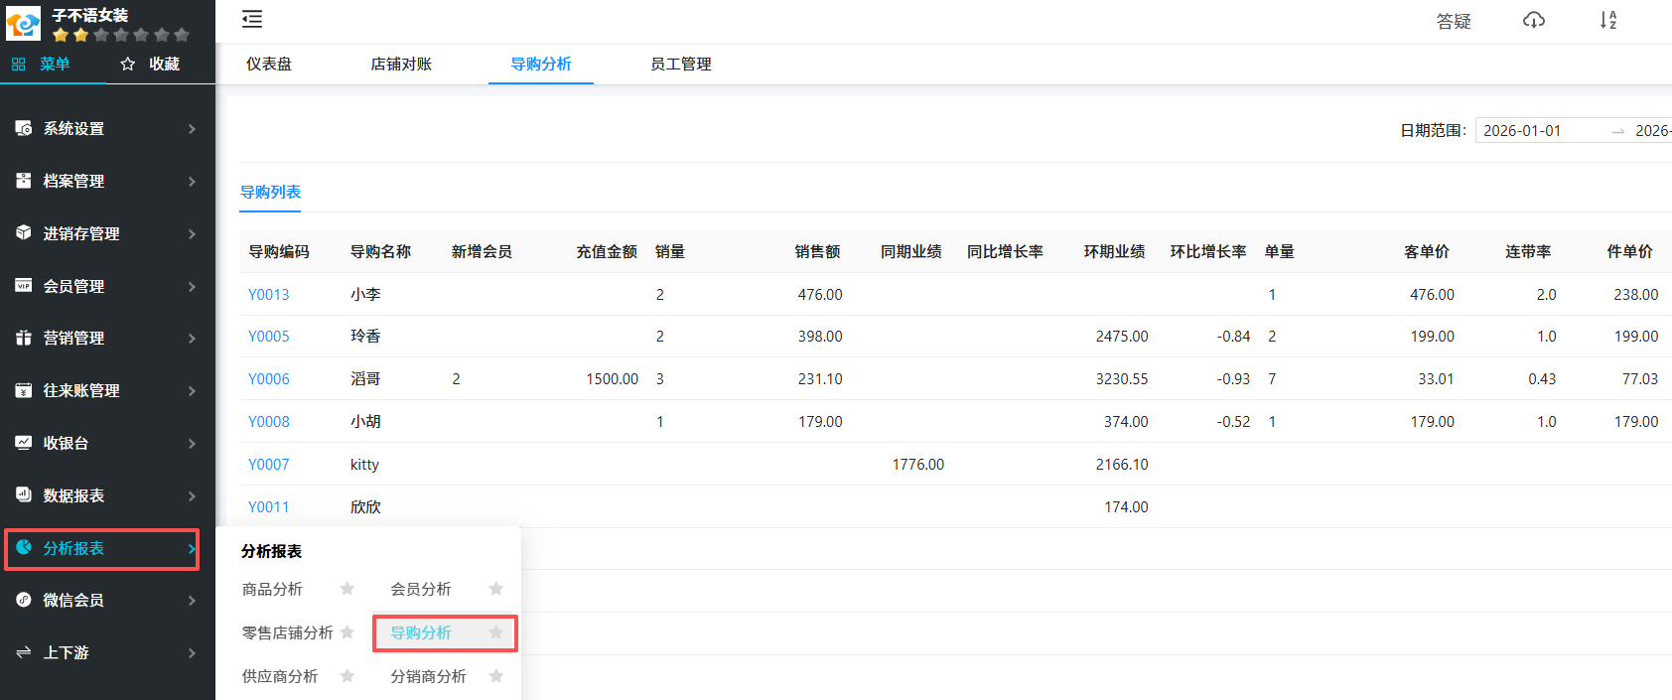Expand the 数据报表 menu chevron
Image resolution: width=1672 pixels, height=700 pixels.
(192, 496)
